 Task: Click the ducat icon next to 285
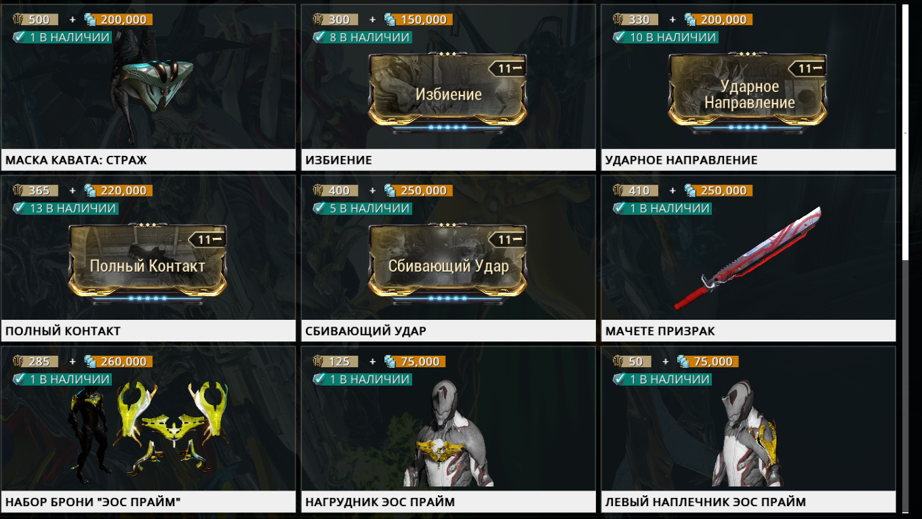click(19, 362)
